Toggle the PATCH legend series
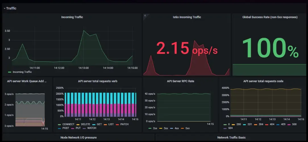 pos(122,124)
